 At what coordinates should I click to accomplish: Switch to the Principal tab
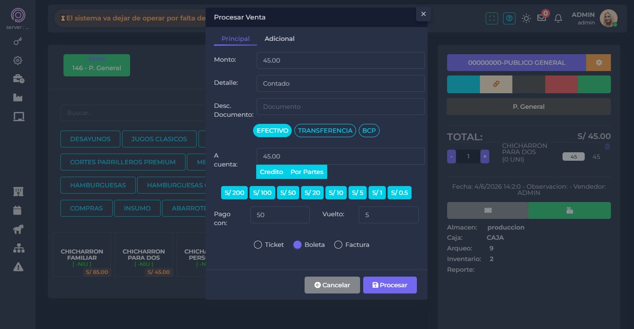pos(235,39)
